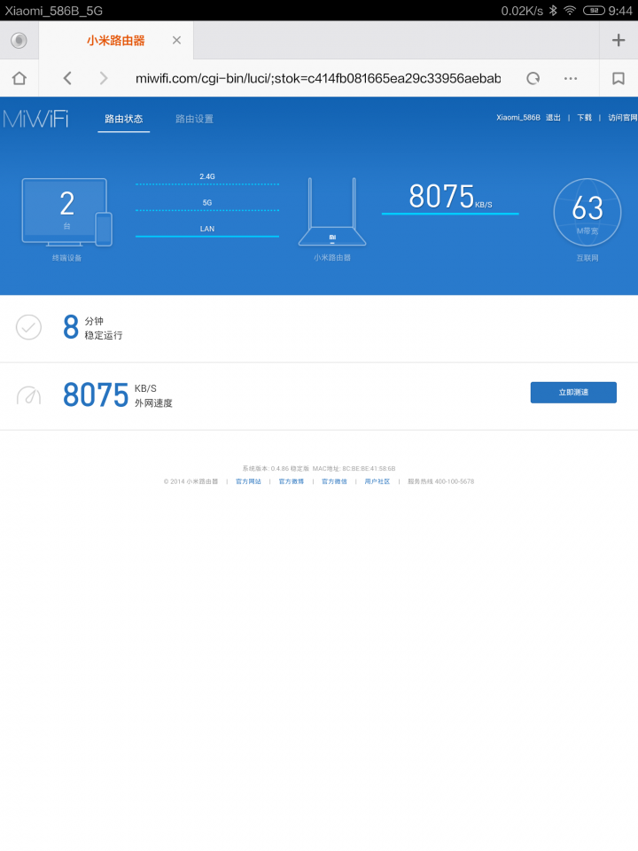Tap the browser home icon

click(19, 78)
